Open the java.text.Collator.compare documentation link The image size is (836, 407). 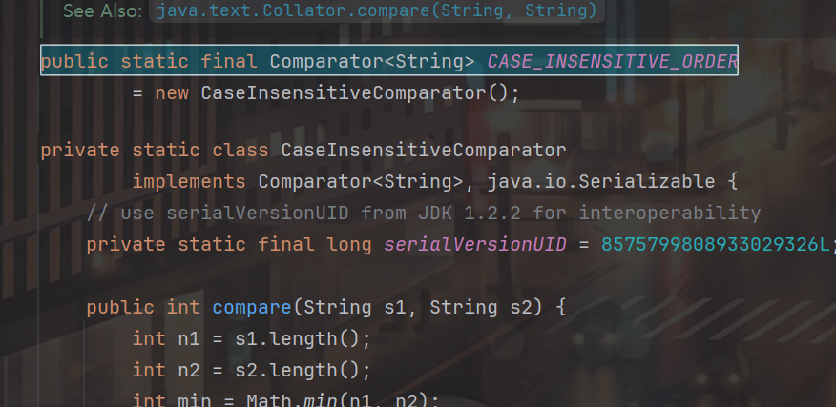coord(374,11)
